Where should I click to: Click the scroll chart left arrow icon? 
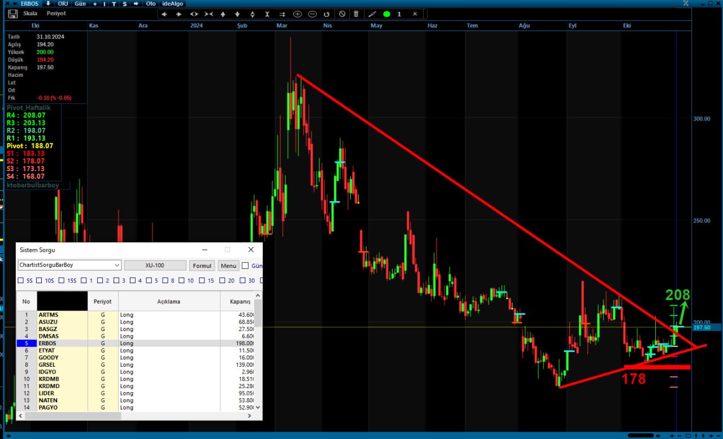(164, 14)
